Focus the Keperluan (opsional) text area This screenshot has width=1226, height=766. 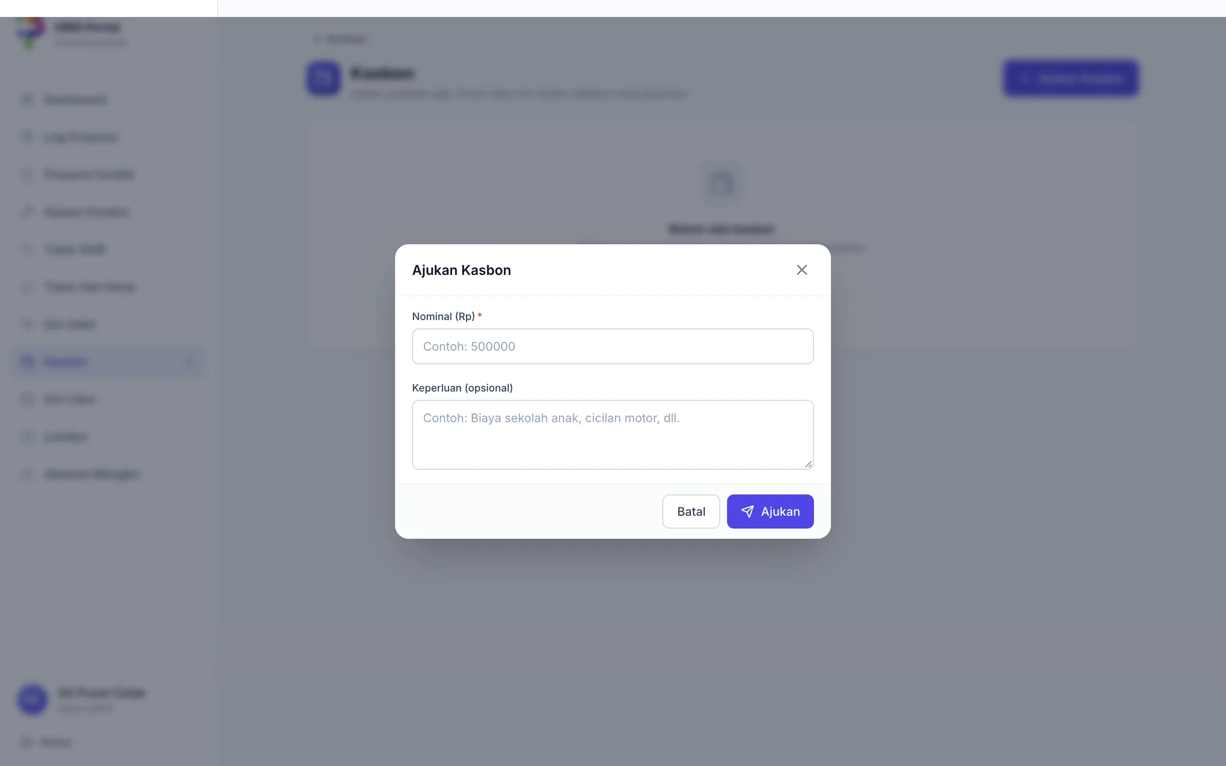612,435
